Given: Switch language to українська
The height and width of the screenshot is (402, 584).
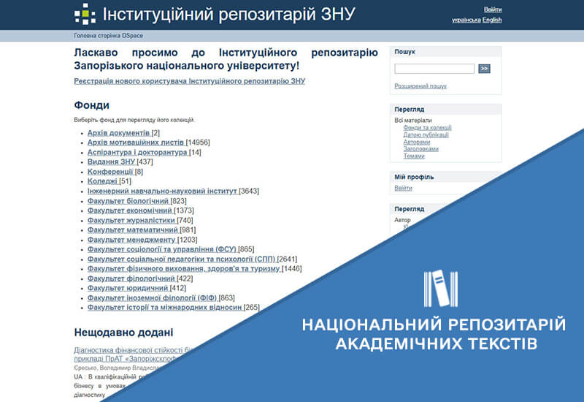Looking at the screenshot, I should pos(466,20).
